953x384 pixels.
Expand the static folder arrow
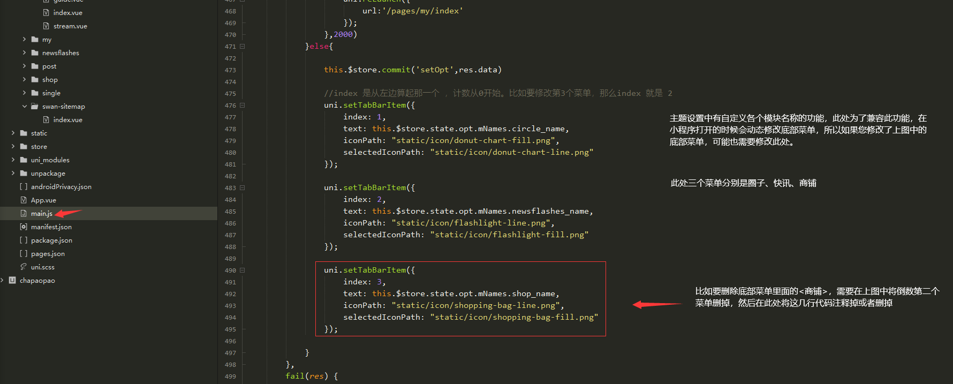click(13, 133)
